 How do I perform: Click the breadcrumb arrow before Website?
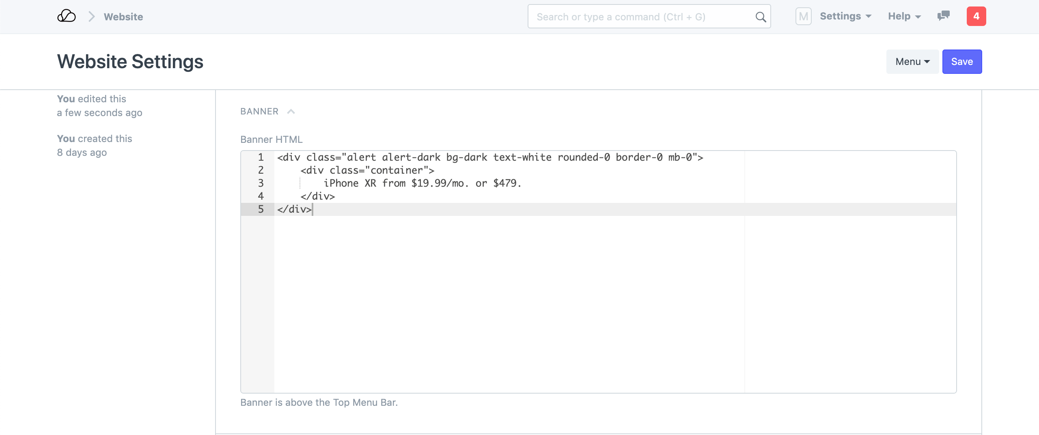point(92,17)
